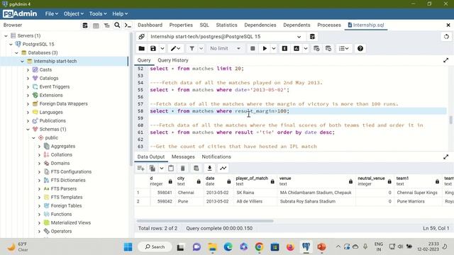Image resolution: width=454 pixels, height=255 pixels.
Task: Open Query Tool from browser toolbar
Action: pyautogui.click(x=85, y=25)
